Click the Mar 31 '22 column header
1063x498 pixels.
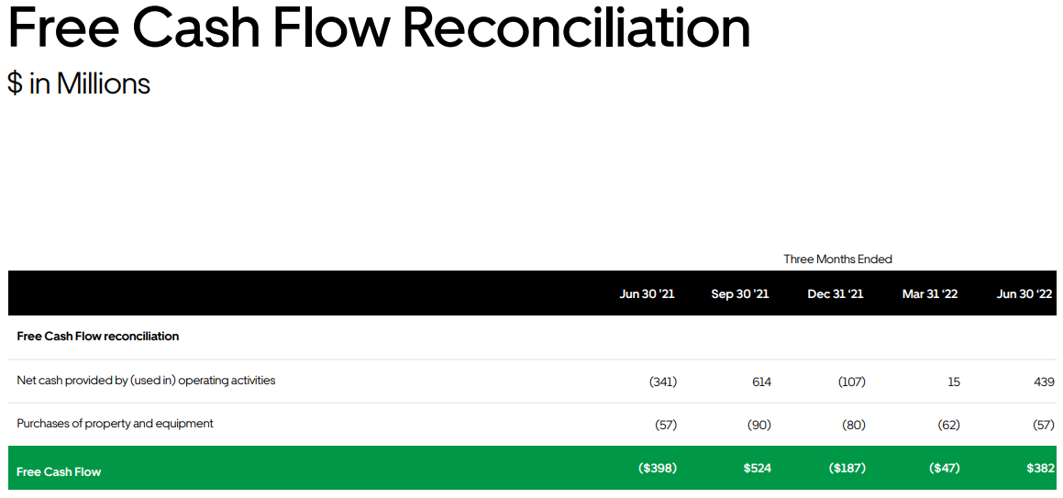[929, 294]
